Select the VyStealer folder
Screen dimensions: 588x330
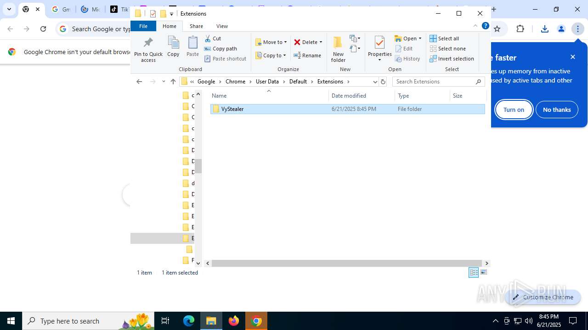348,109
